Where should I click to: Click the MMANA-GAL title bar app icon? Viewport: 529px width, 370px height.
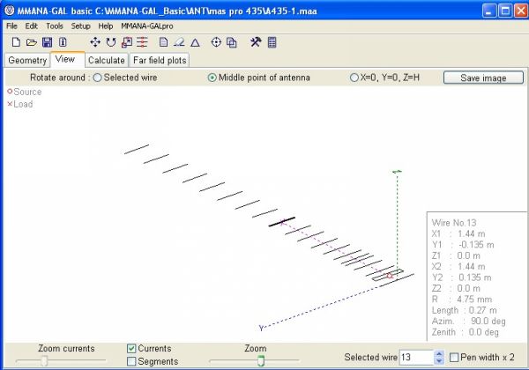[x=10, y=11]
